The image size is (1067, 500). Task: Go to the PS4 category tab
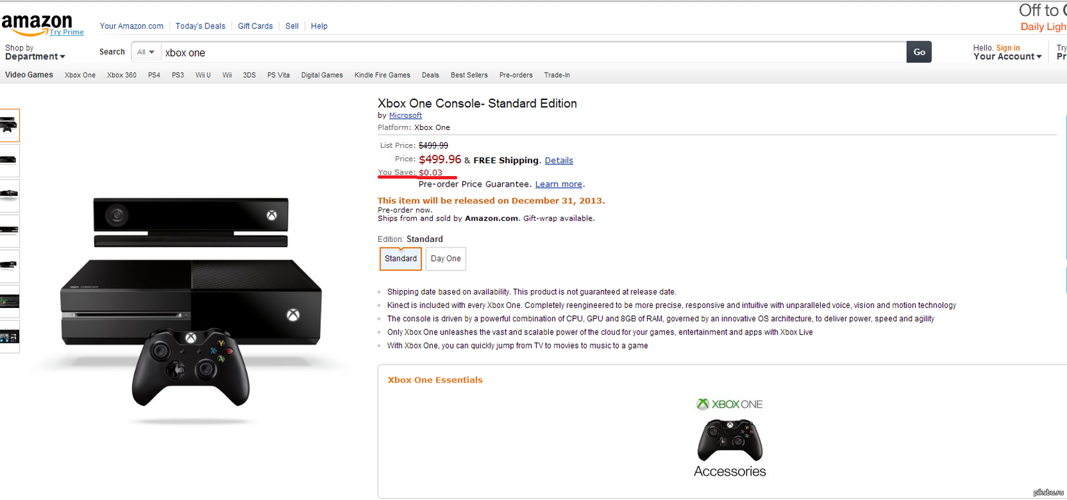[x=154, y=75]
